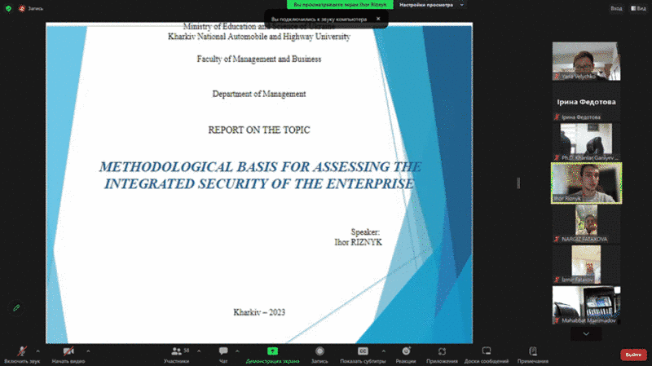652x366 pixels.
Task: Start camera with Начать видео icon
Action: point(68,351)
